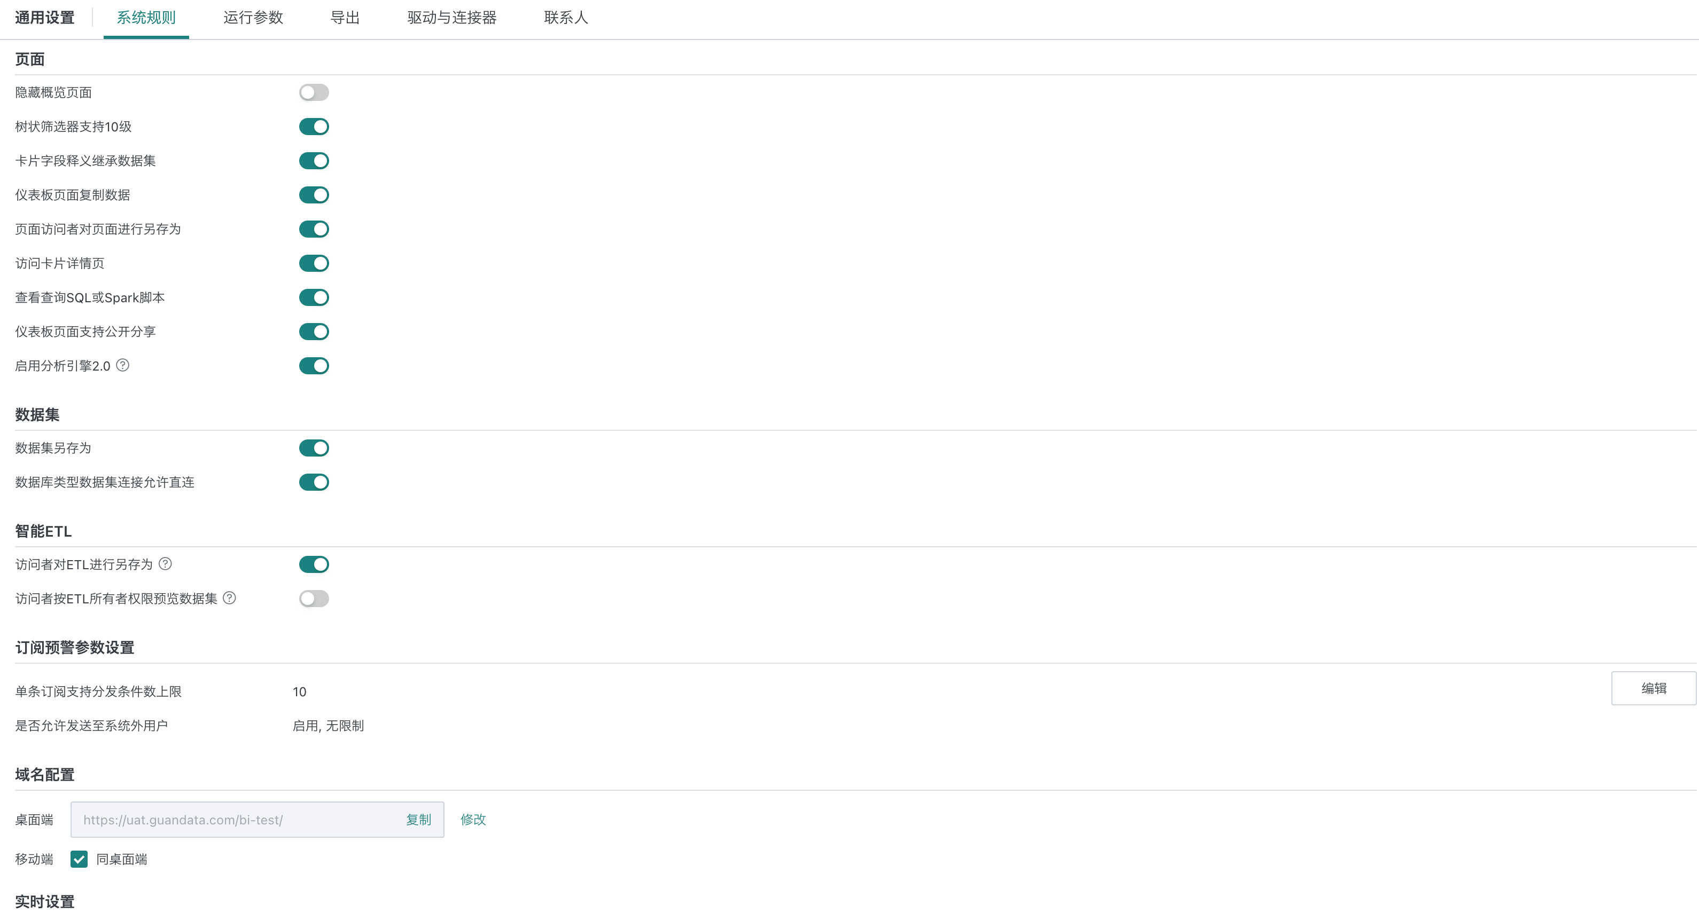
Task: Copy the desktop domain URL with 复制
Action: (x=418, y=820)
